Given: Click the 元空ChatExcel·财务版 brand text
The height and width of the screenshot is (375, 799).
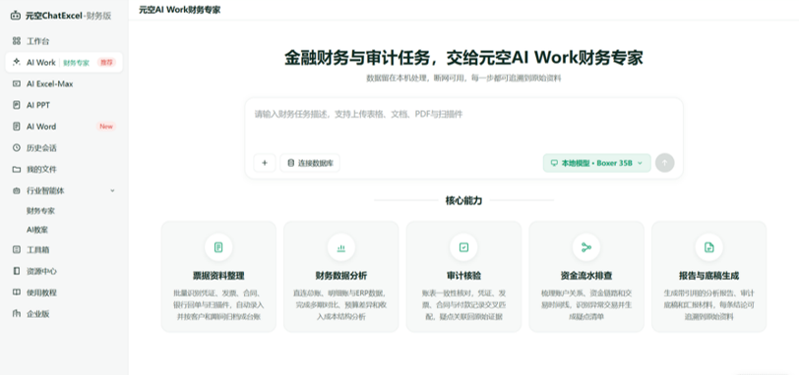Looking at the screenshot, I should (68, 16).
